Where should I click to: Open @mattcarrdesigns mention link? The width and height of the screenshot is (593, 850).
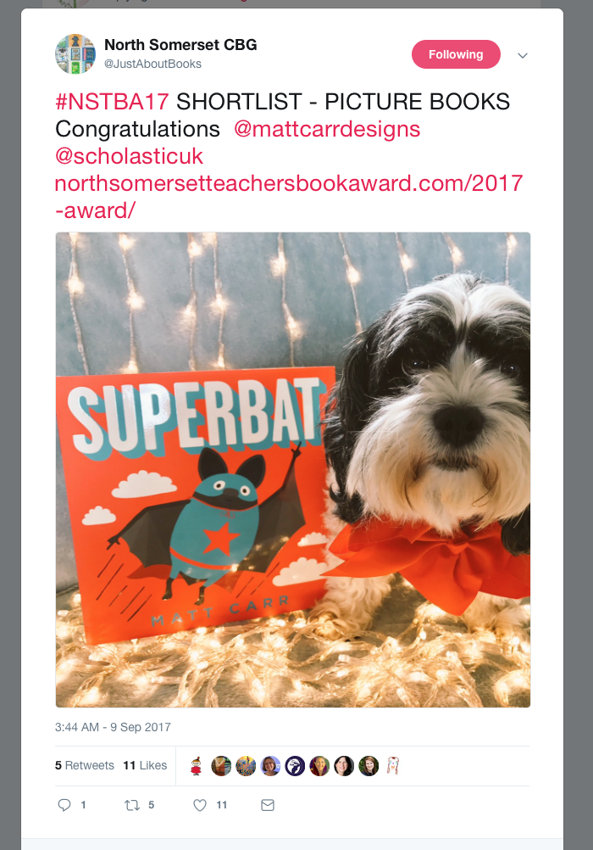pos(327,129)
